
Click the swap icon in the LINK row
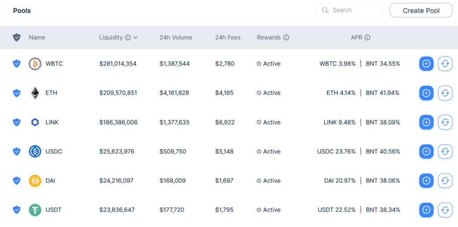click(x=445, y=122)
